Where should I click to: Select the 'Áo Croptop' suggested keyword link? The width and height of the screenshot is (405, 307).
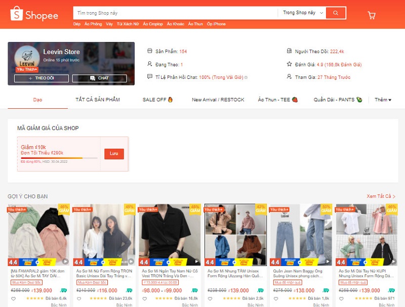152,24
